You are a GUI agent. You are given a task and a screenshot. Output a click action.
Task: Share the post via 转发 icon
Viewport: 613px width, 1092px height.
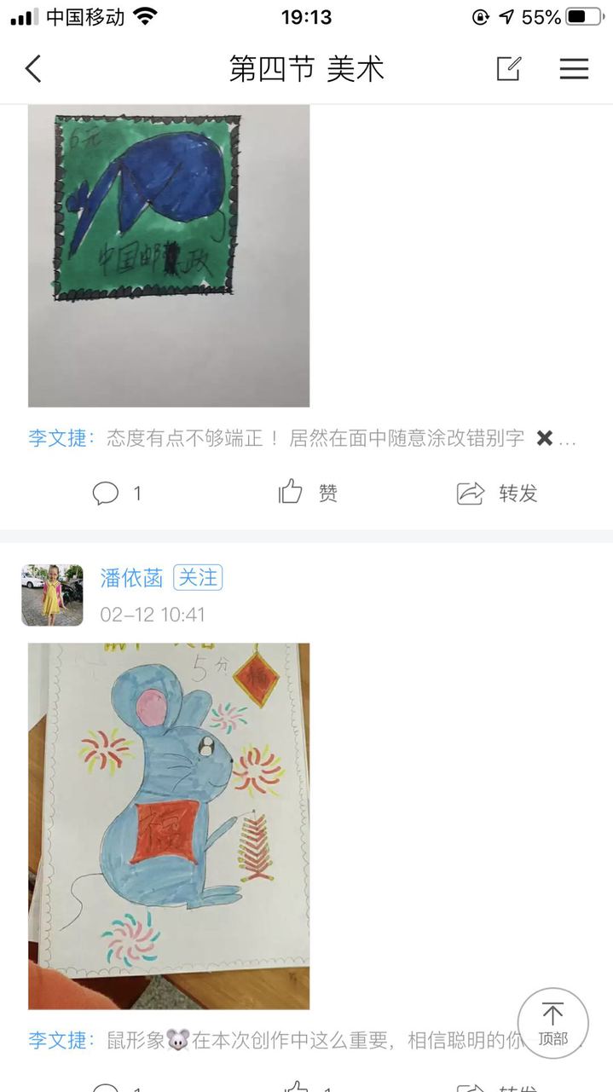tap(470, 493)
